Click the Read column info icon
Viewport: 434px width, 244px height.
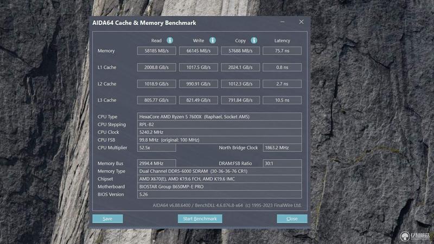click(x=170, y=40)
